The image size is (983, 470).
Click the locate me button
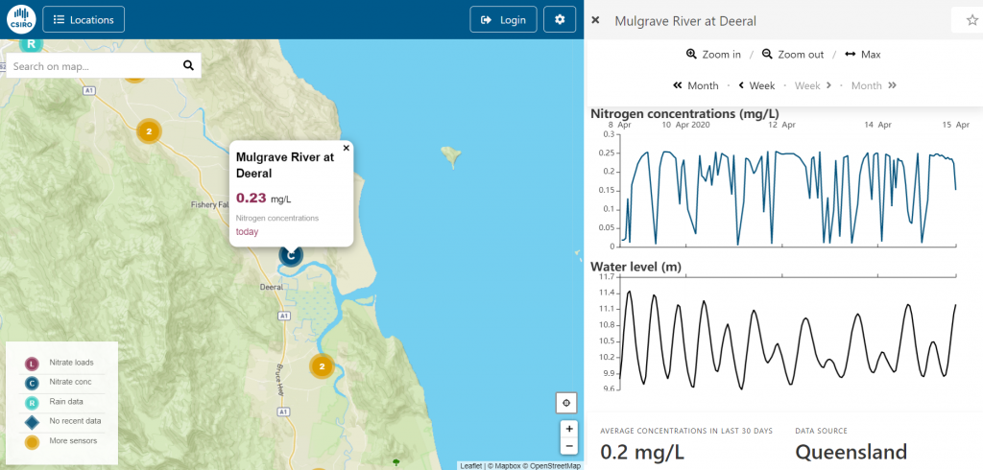(568, 403)
